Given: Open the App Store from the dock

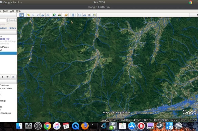Looking at the screenshot, I should [132, 126].
